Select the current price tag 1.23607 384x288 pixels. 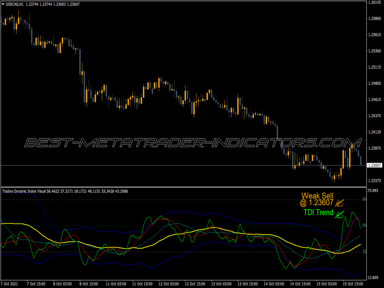pyautogui.click(x=375, y=165)
